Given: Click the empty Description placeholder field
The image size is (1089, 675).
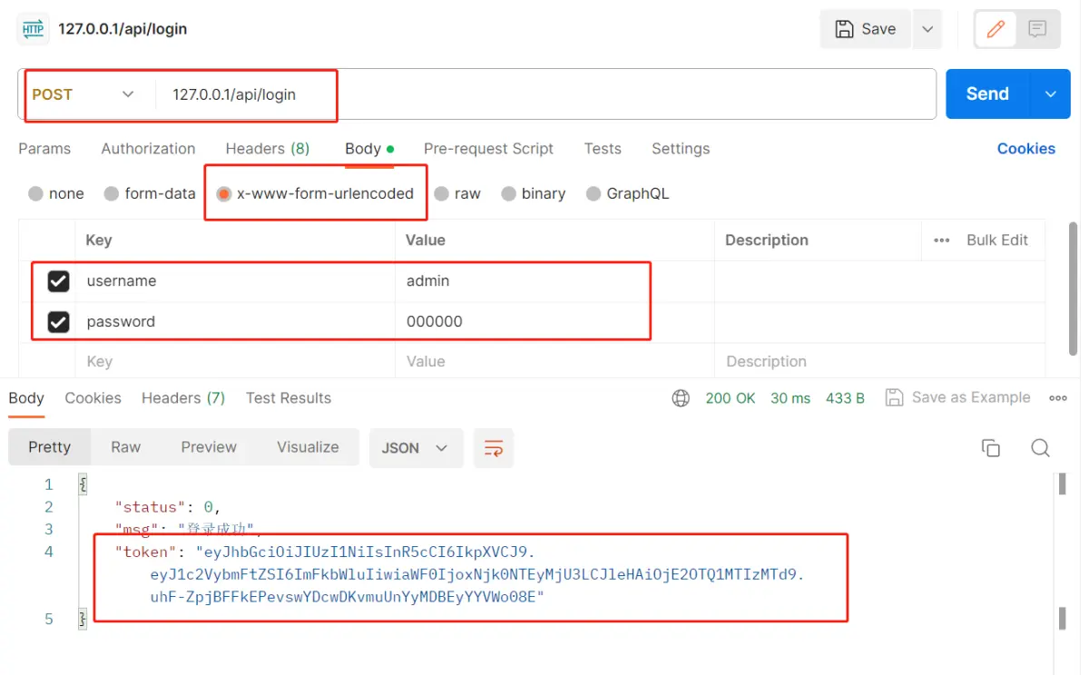Looking at the screenshot, I should click(x=879, y=361).
